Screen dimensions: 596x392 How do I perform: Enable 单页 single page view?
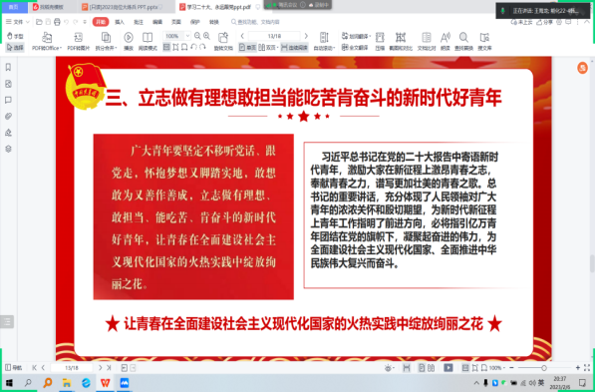click(x=247, y=47)
